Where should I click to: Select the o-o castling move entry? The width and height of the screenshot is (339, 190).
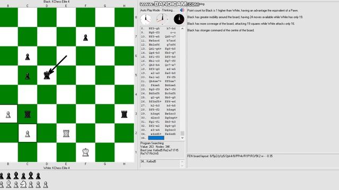[173, 33]
